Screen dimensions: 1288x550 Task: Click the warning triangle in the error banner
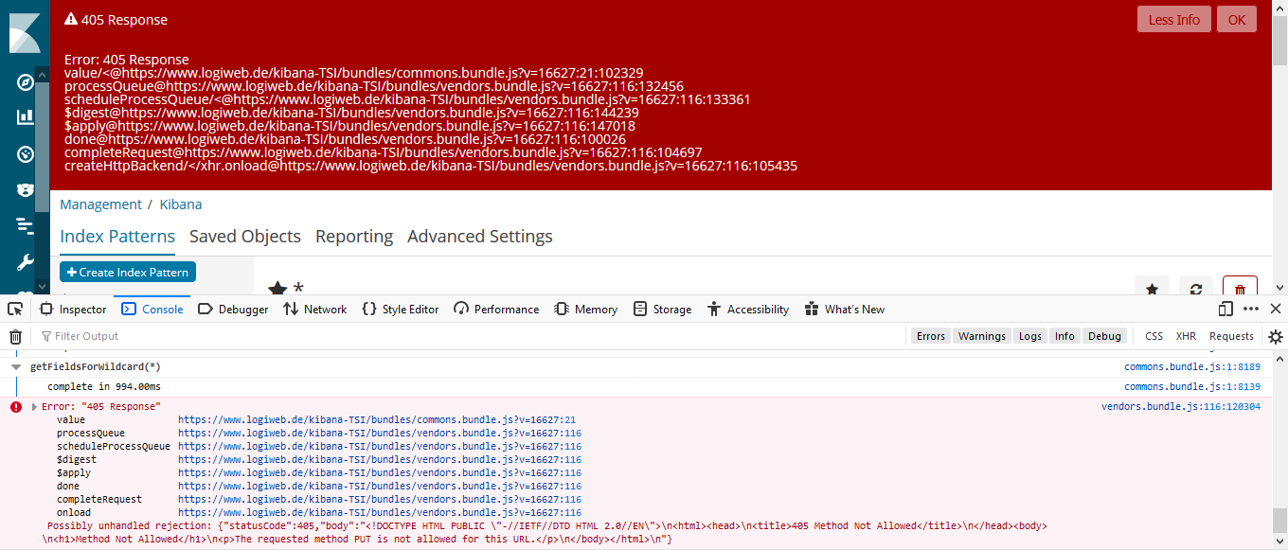pos(70,19)
